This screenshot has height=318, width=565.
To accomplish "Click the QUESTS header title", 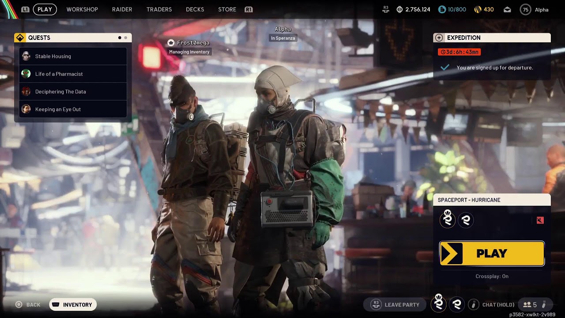I will tap(39, 38).
